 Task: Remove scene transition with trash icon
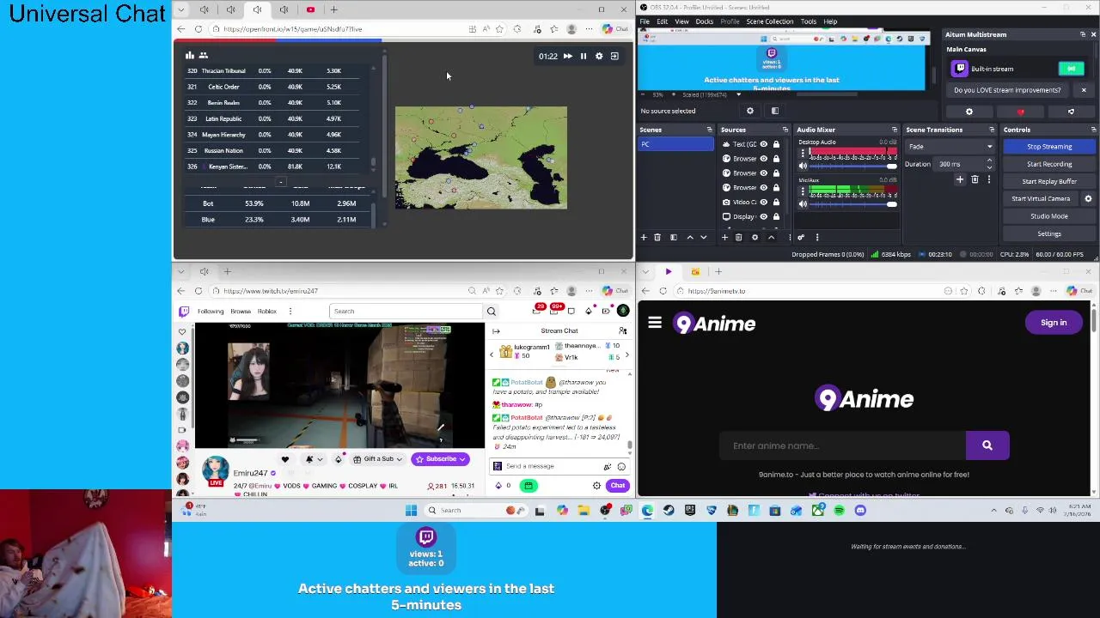point(975,179)
